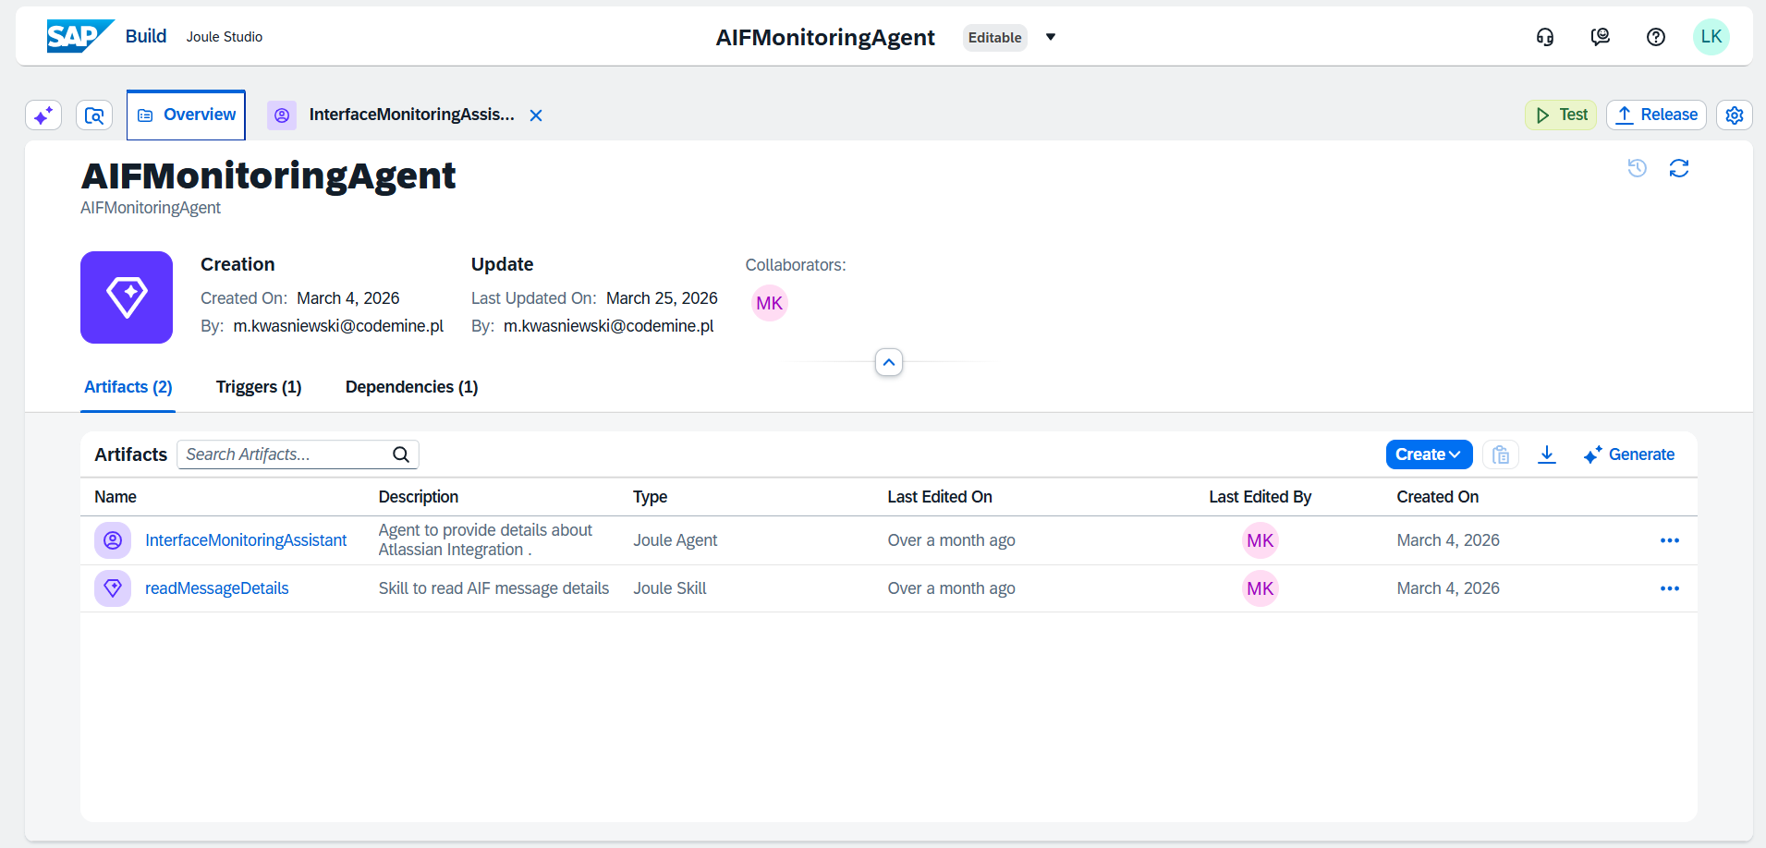Click the SAP logo
The height and width of the screenshot is (848, 1766).
(x=80, y=36)
